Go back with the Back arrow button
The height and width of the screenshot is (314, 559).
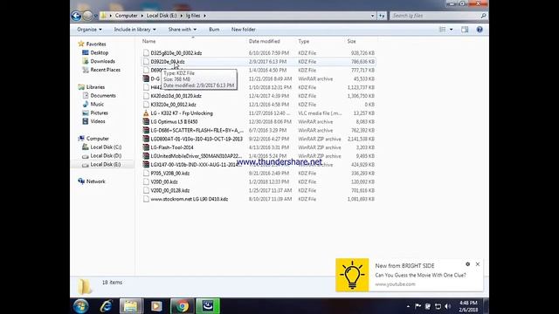tap(76, 16)
